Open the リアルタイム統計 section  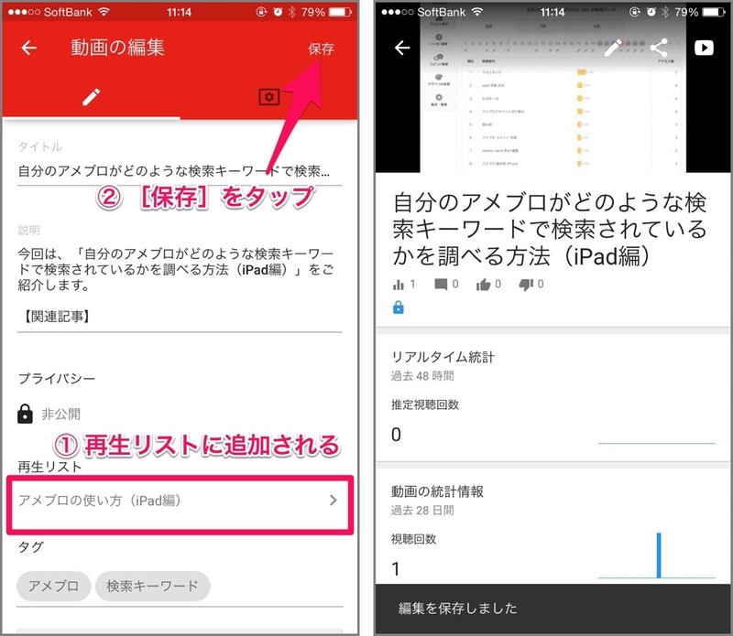(x=553, y=397)
